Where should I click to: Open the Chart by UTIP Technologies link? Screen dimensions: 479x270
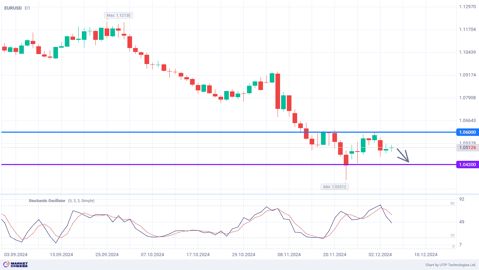pyautogui.click(x=451, y=265)
